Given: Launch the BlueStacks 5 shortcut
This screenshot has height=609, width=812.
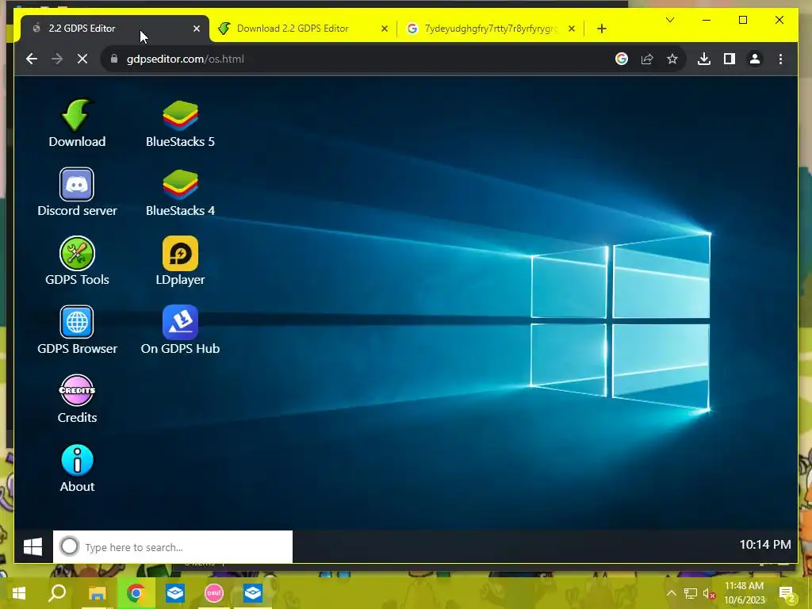Looking at the screenshot, I should click(x=180, y=123).
